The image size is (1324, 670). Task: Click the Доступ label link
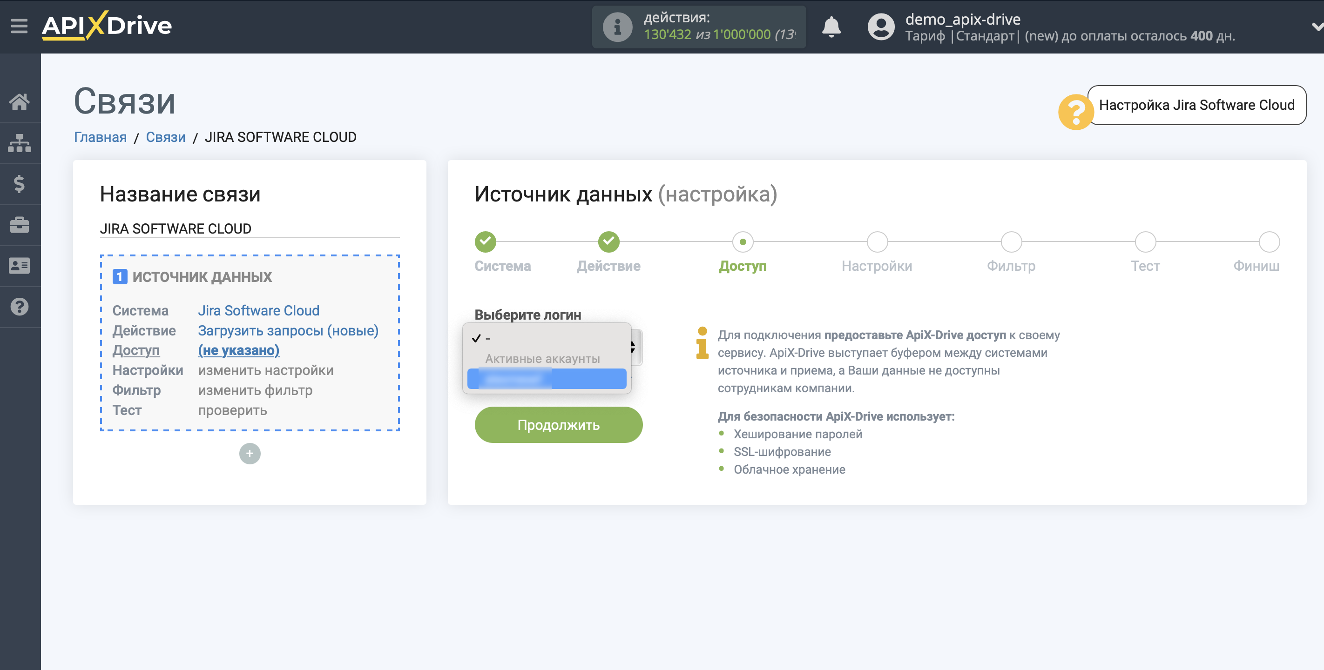tap(135, 350)
